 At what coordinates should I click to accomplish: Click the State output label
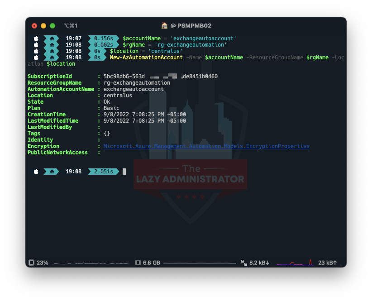pyautogui.click(x=36, y=102)
